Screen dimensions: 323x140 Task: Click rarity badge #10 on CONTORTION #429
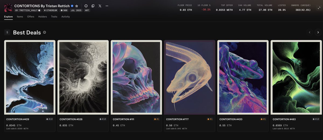tap(49, 119)
